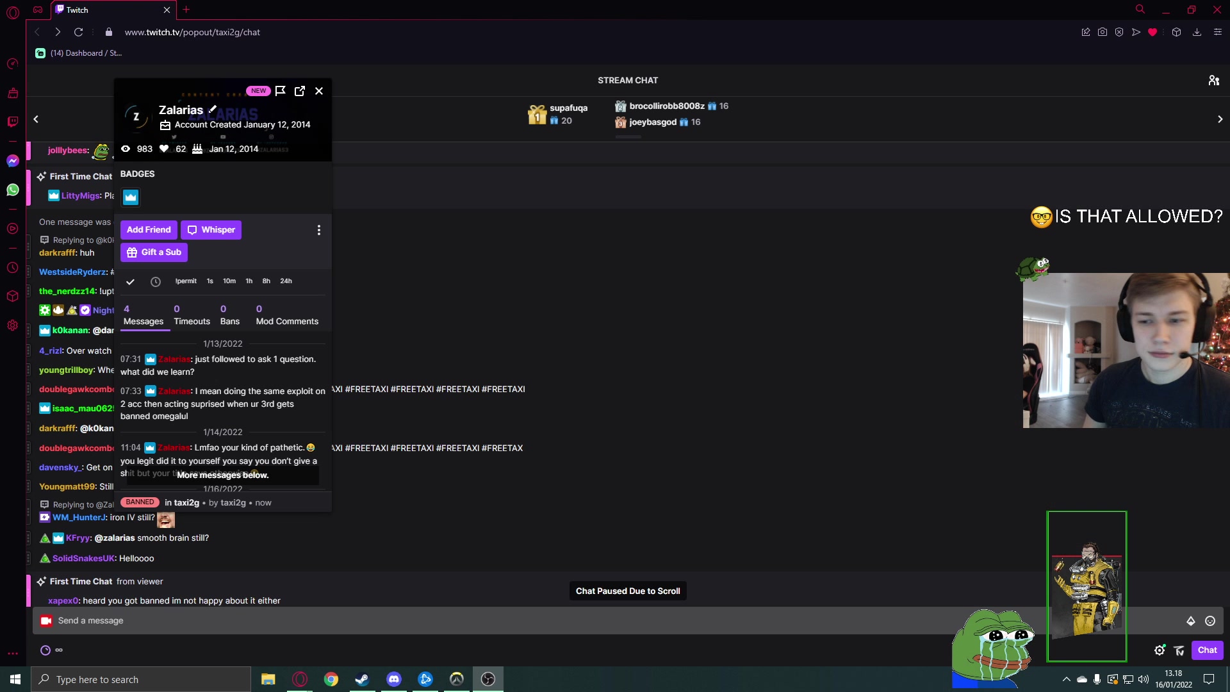
Task: Switch to the Timeouts tab
Action: [192, 315]
